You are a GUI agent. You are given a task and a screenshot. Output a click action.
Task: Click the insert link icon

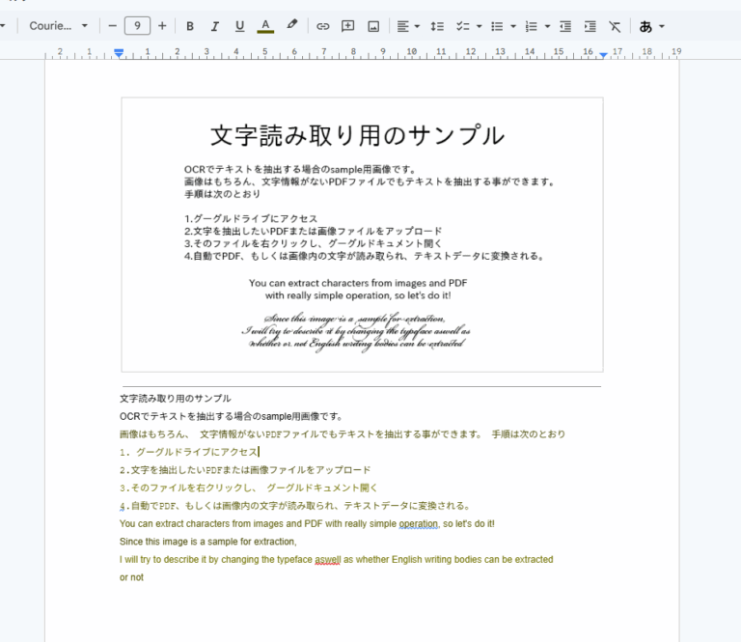(x=323, y=26)
